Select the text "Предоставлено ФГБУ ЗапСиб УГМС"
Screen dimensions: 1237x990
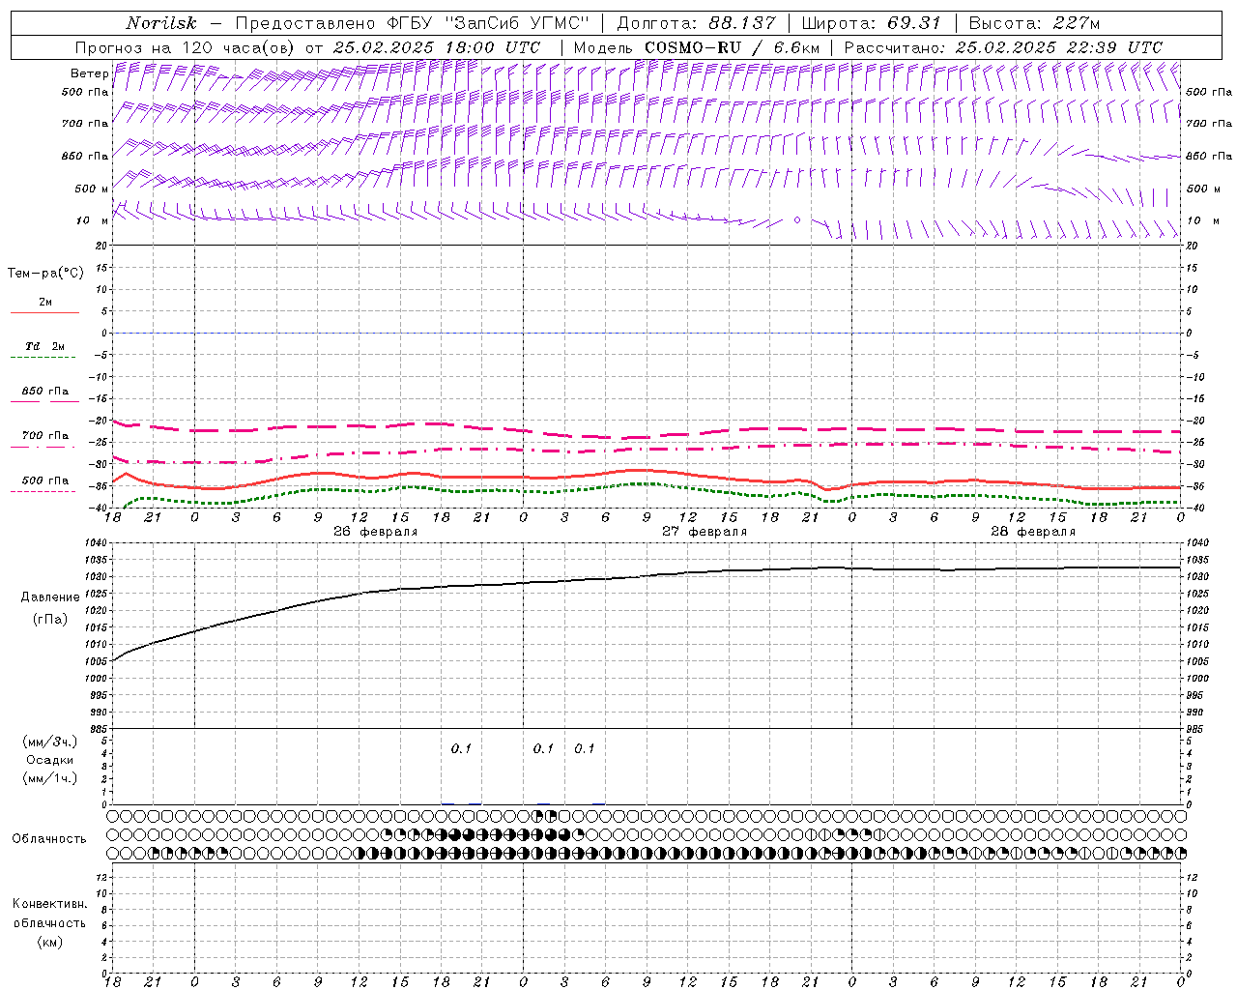click(x=413, y=23)
